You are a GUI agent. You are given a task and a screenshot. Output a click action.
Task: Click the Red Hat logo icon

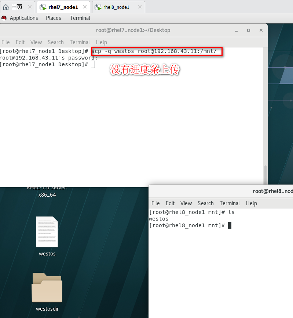tap(4, 18)
